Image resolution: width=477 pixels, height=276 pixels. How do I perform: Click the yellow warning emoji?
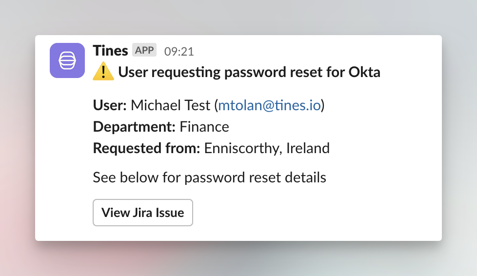tap(103, 72)
